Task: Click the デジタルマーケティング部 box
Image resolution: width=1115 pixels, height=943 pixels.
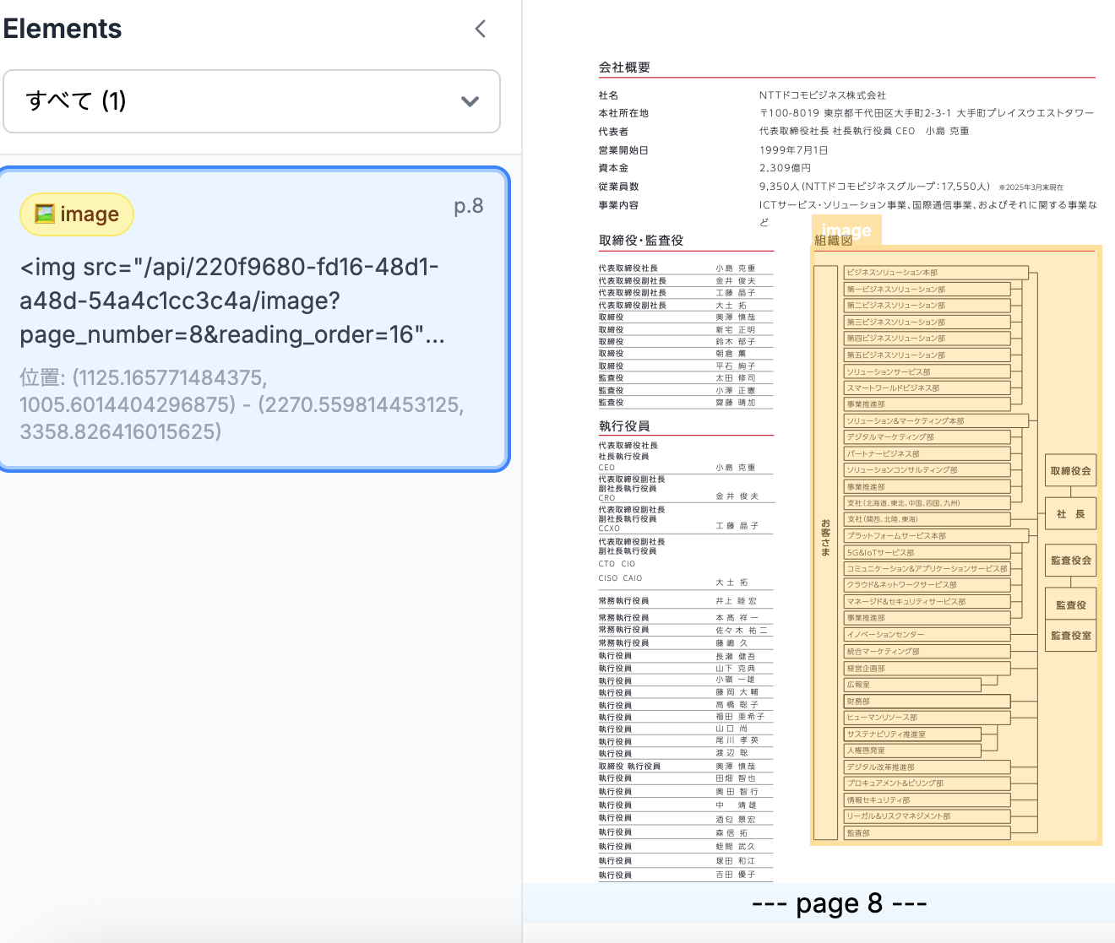Action: (927, 437)
